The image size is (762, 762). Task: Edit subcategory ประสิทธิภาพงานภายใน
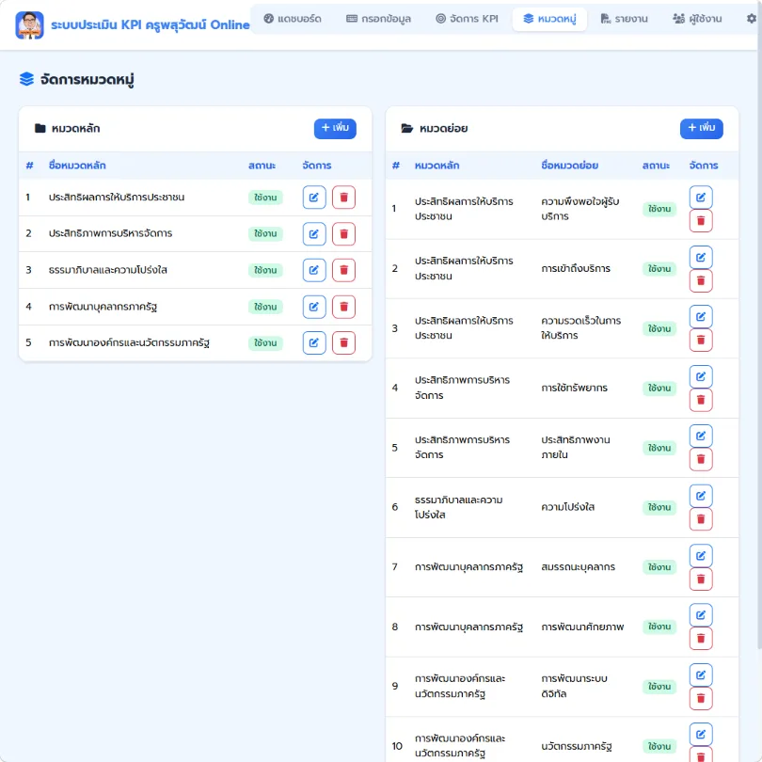tap(701, 436)
